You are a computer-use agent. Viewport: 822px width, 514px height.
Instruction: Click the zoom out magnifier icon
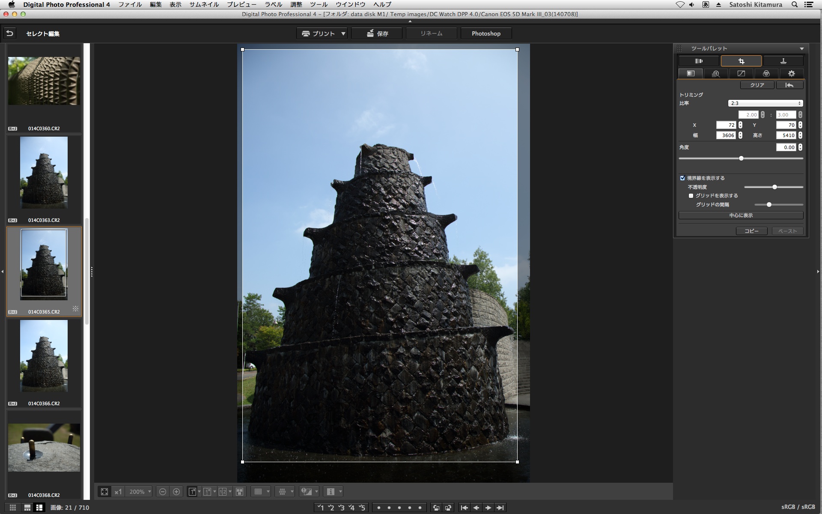163,492
